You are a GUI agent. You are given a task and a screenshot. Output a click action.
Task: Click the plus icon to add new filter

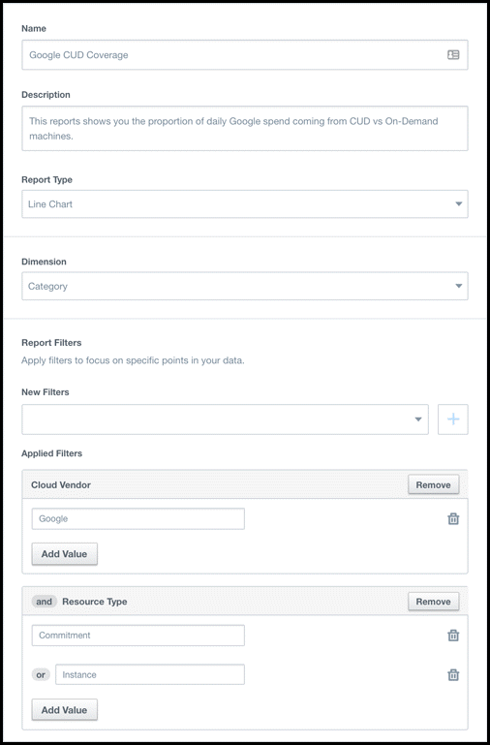pyautogui.click(x=453, y=419)
